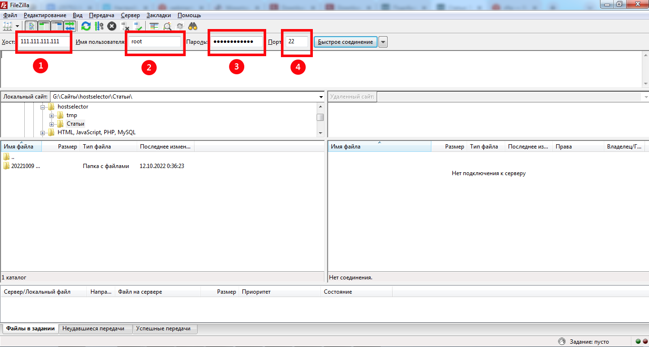Click the binoculars search files icon

(193, 26)
